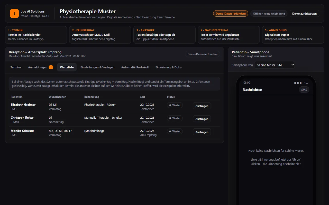
Task: Select step card 2 · Erinnerung
Action: coord(100,35)
